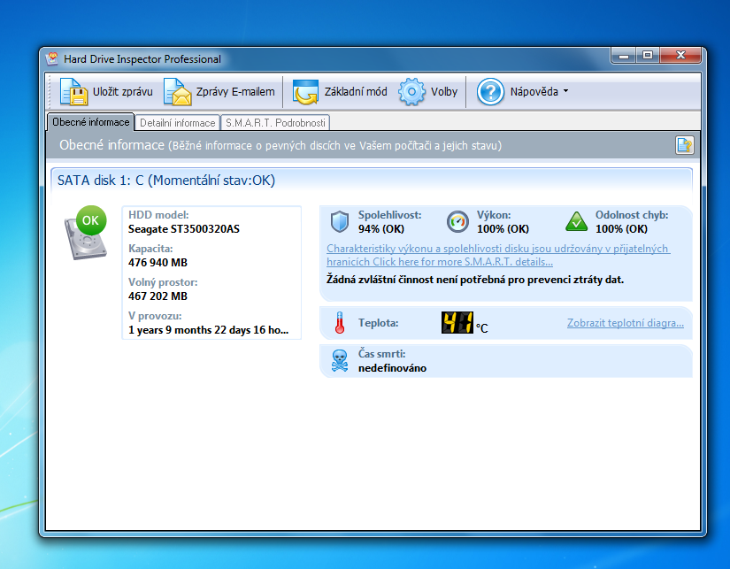Click the Základní mód toolbar icon
Screen dimensions: 730x569
click(306, 92)
